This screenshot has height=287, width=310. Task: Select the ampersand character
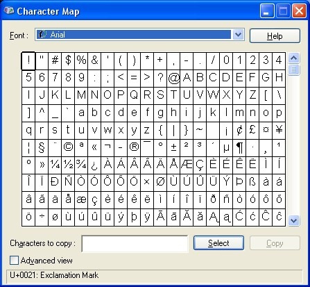point(94,60)
